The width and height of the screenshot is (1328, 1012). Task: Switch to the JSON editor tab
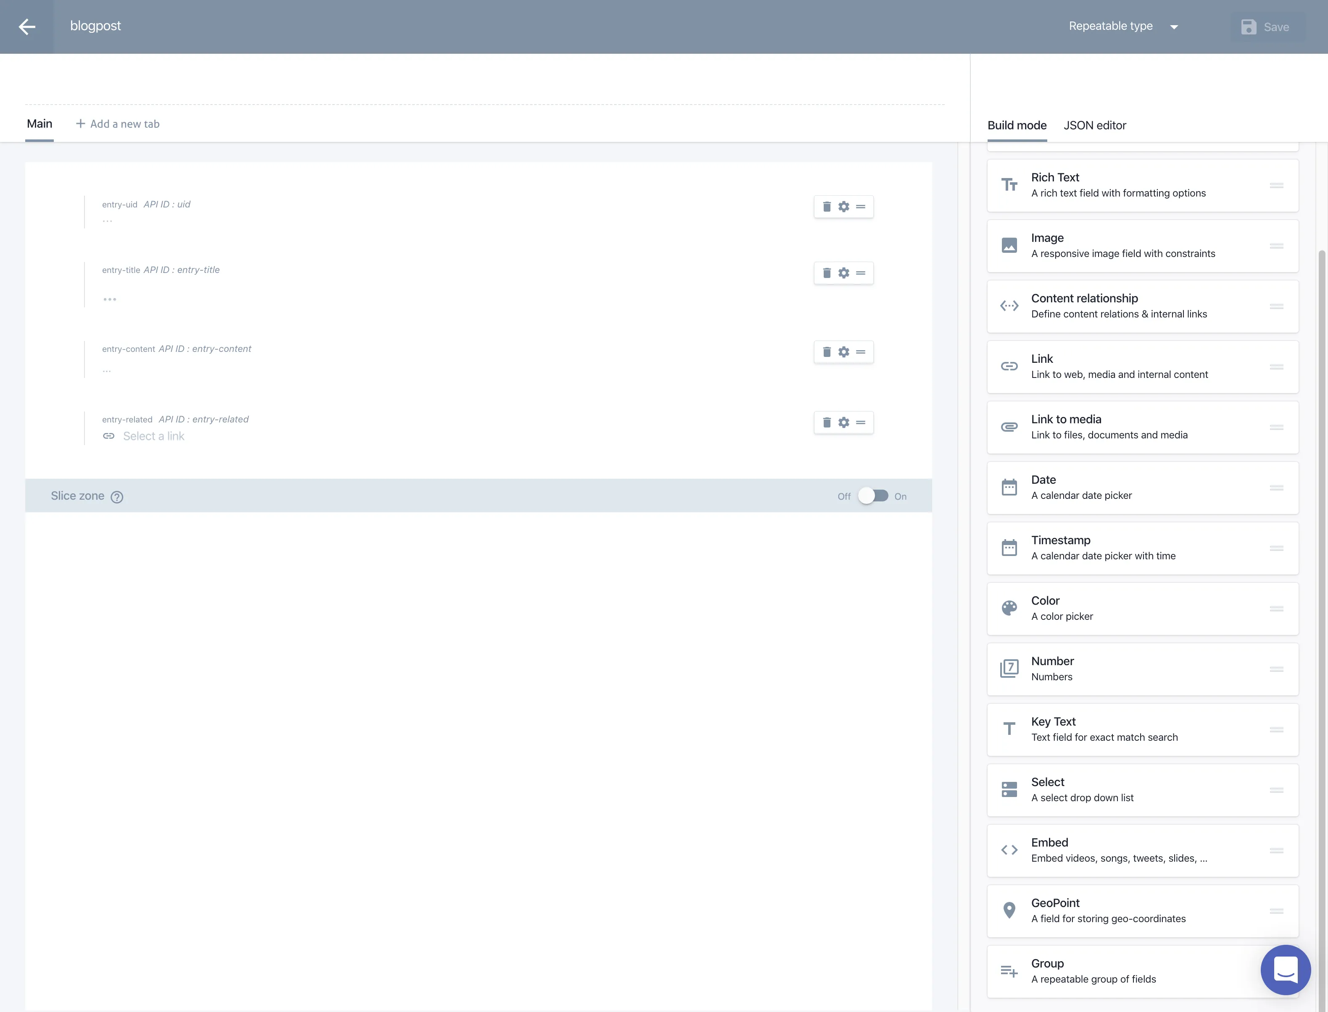click(1094, 125)
